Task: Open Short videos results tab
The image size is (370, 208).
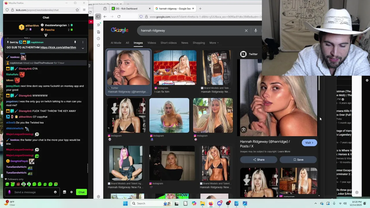Action: tap(169, 43)
